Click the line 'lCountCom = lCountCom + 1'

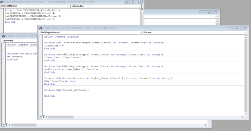coord(63,58)
